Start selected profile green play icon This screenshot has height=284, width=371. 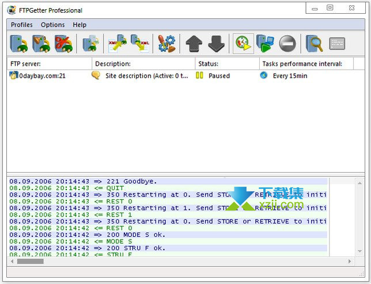pyautogui.click(x=265, y=44)
